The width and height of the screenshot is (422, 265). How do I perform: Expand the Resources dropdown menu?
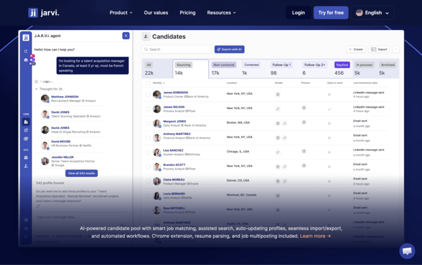coord(221,13)
